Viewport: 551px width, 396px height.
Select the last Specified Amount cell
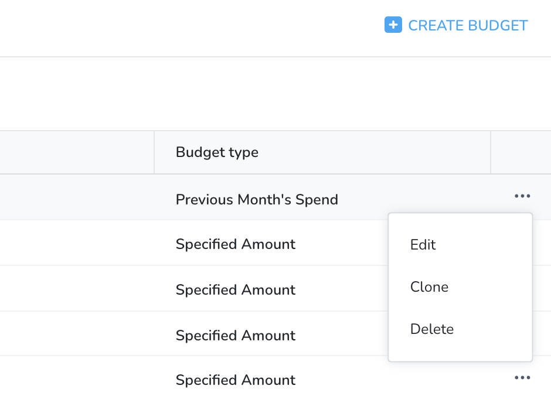pyautogui.click(x=236, y=380)
